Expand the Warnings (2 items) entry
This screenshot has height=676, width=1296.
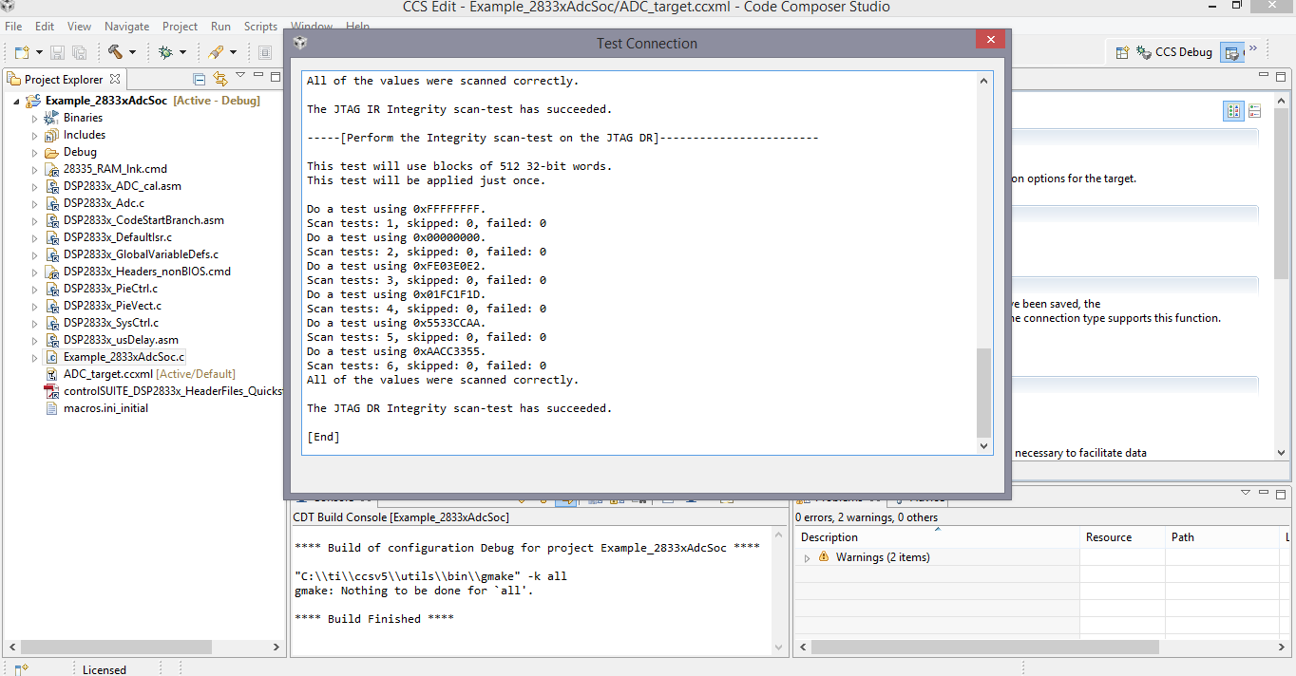point(809,557)
